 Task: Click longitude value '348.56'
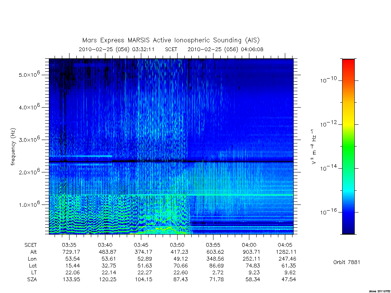point(215,259)
